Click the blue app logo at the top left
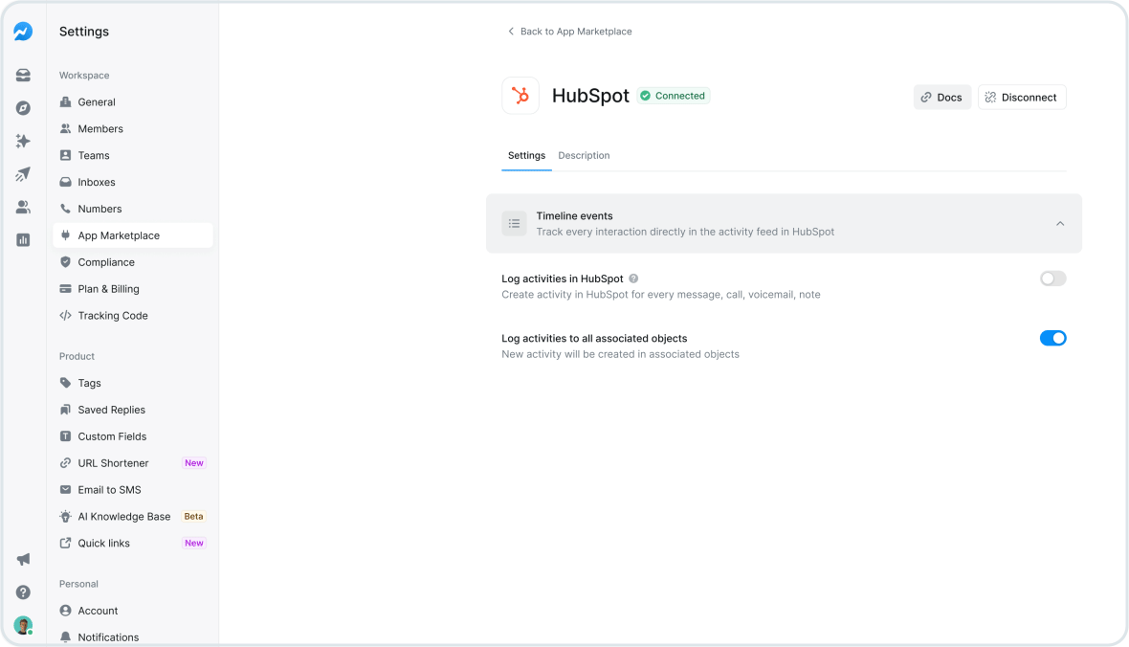This screenshot has width=1129, height=647. [23, 31]
